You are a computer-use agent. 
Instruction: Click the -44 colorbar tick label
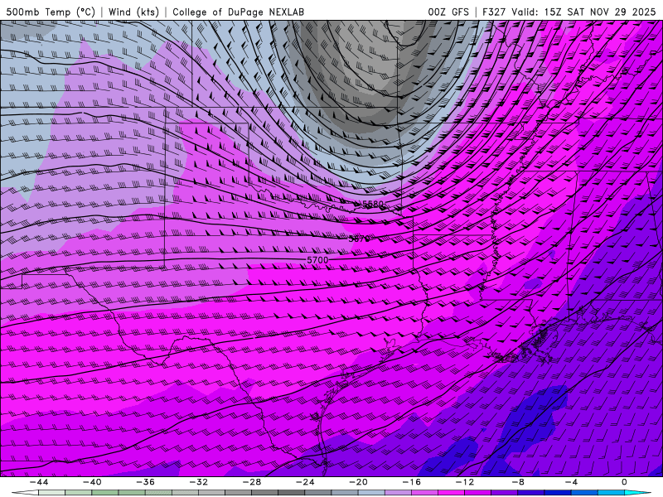coord(39,482)
